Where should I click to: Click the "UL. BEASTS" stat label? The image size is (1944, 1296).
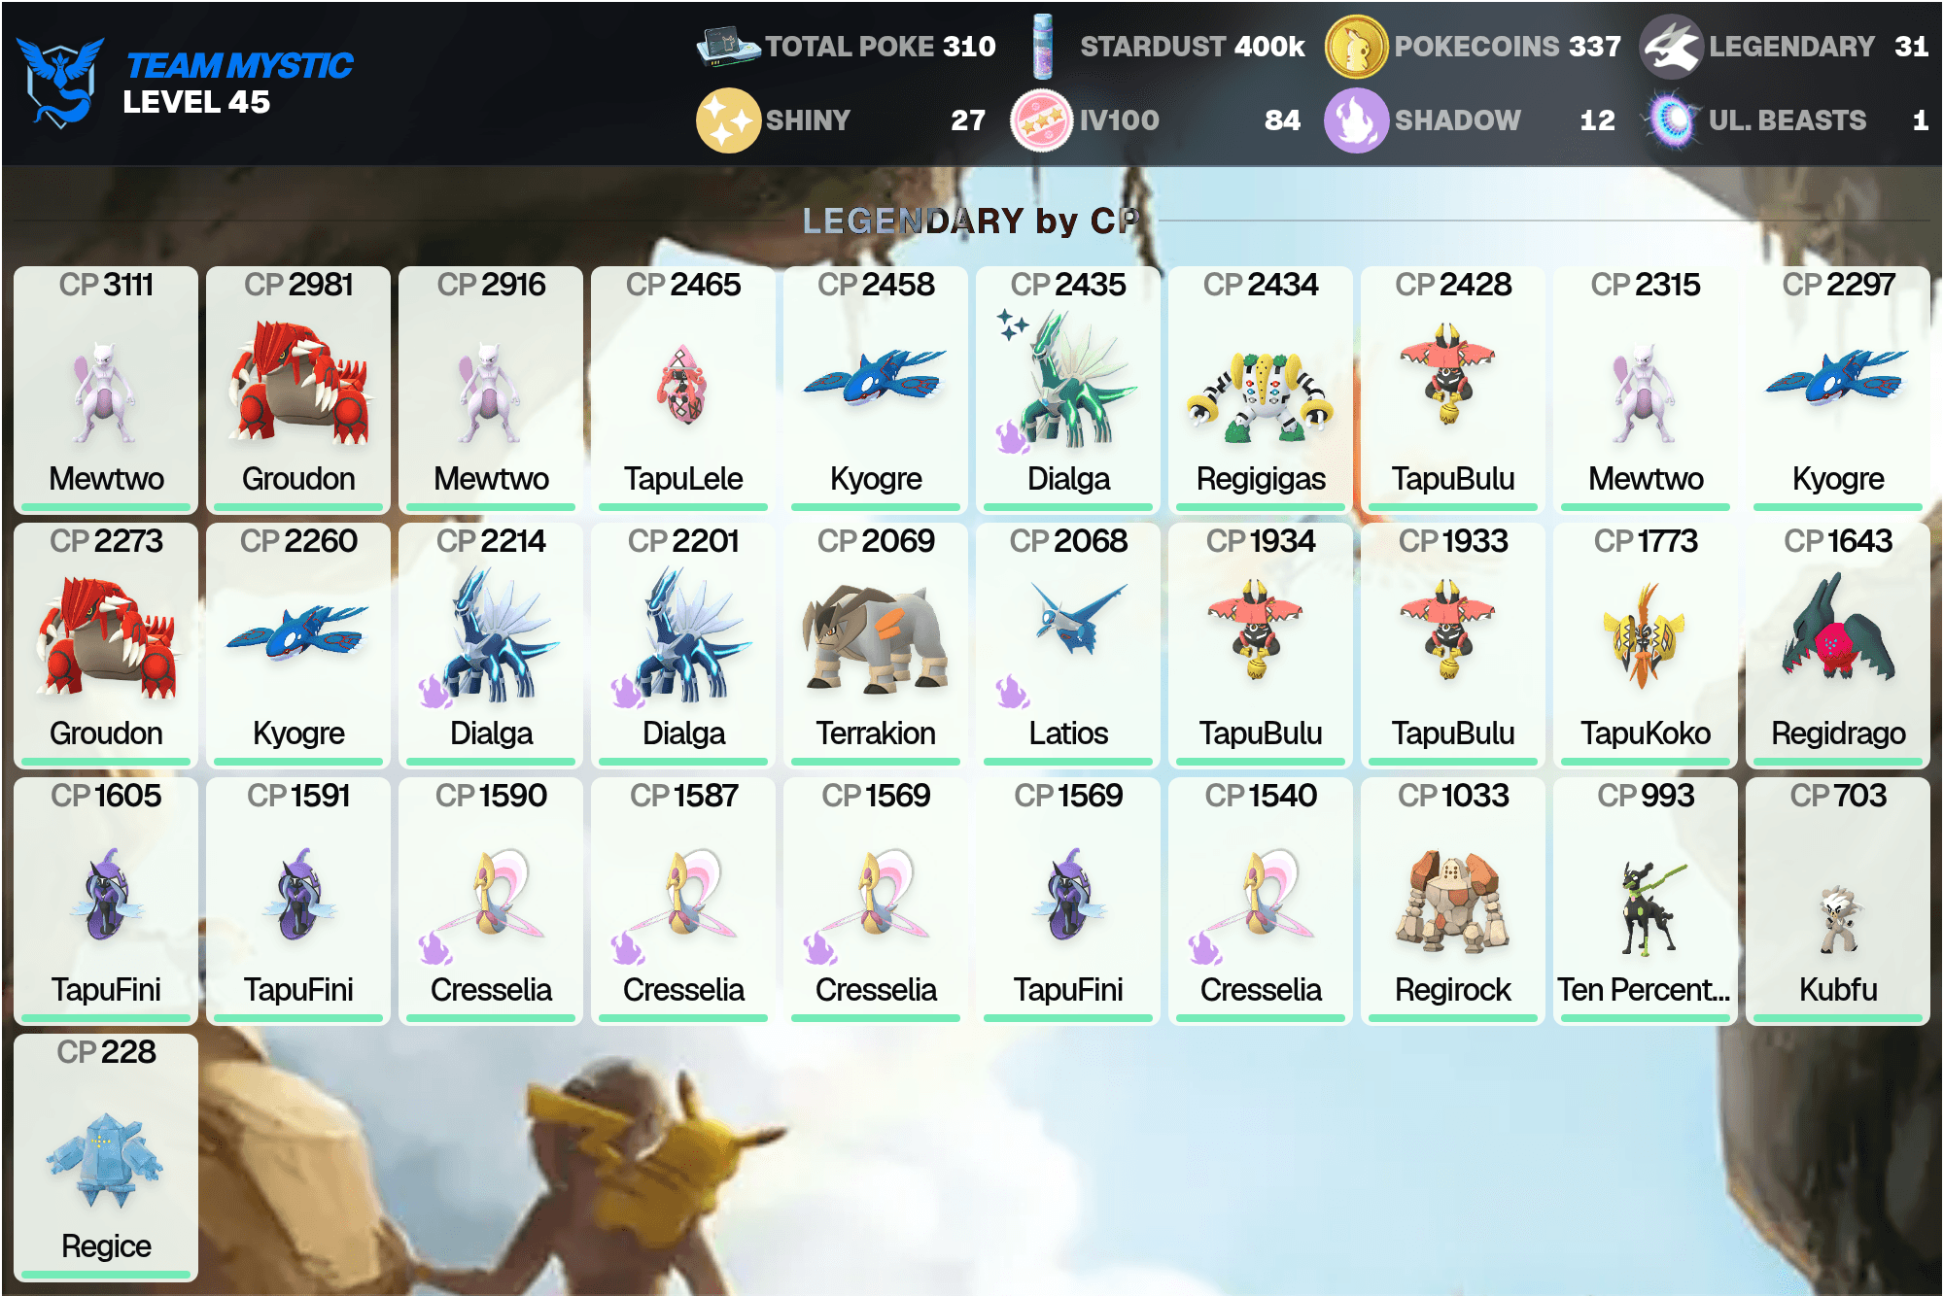pyautogui.click(x=1787, y=120)
